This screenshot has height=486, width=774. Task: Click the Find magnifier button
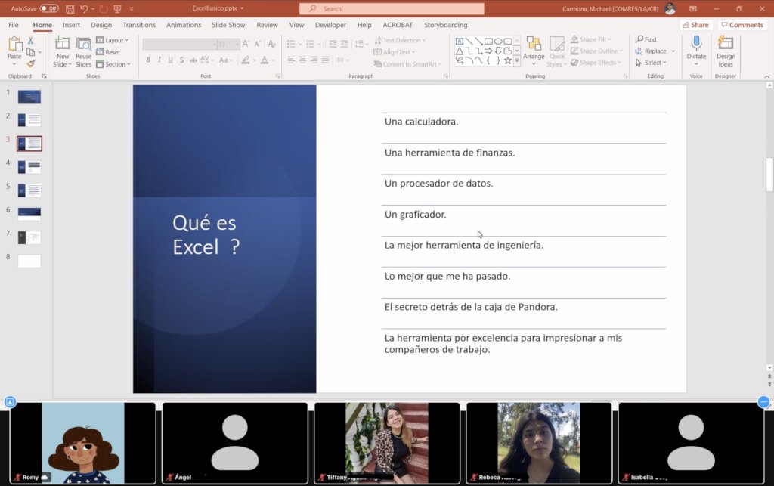click(646, 39)
